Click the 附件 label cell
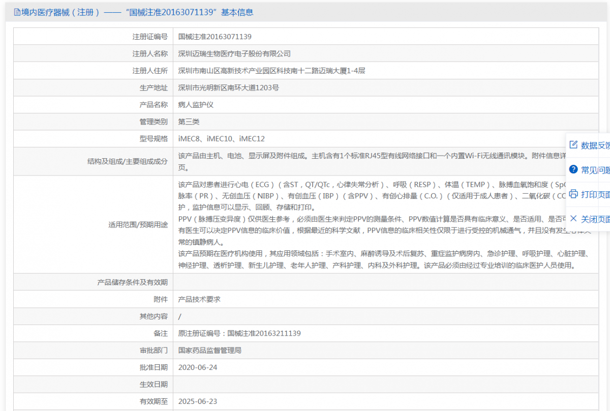 [x=93, y=300]
